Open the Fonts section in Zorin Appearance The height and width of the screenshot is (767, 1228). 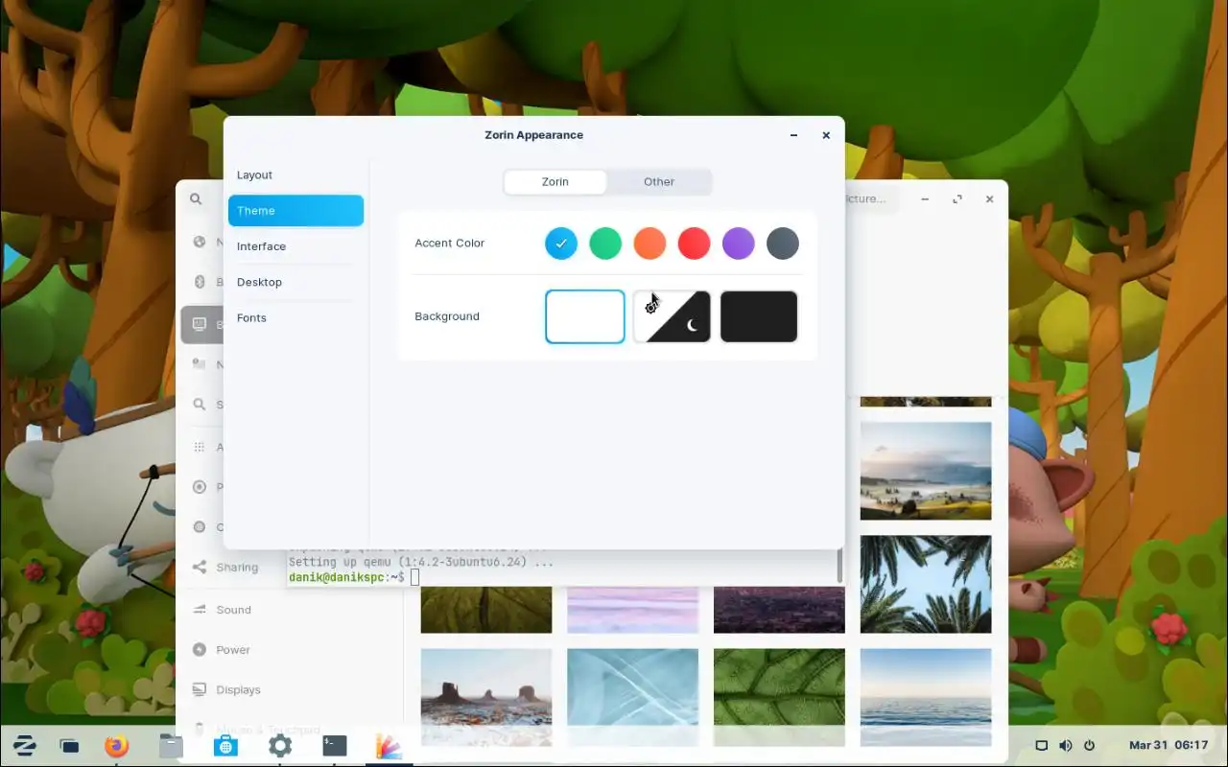[295, 317]
